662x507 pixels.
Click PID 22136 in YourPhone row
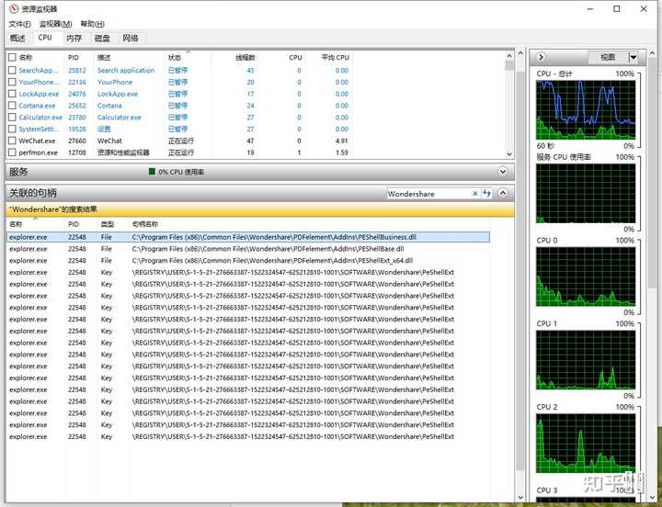pyautogui.click(x=77, y=82)
